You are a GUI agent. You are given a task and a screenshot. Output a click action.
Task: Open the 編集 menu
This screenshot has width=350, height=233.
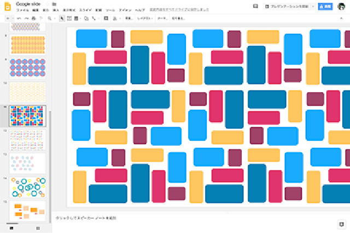pos(36,10)
